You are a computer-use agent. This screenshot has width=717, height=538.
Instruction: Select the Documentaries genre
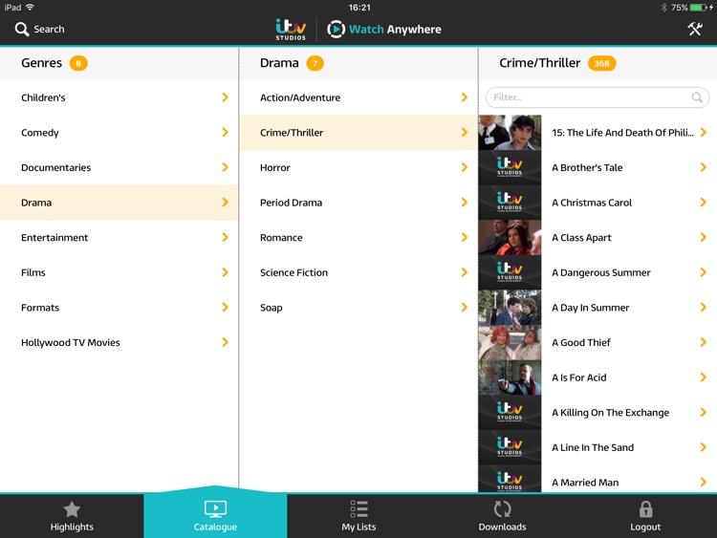119,167
